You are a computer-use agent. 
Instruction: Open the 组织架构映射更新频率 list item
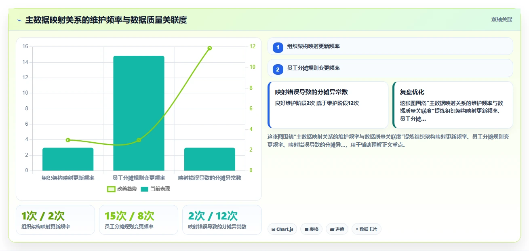(390, 46)
